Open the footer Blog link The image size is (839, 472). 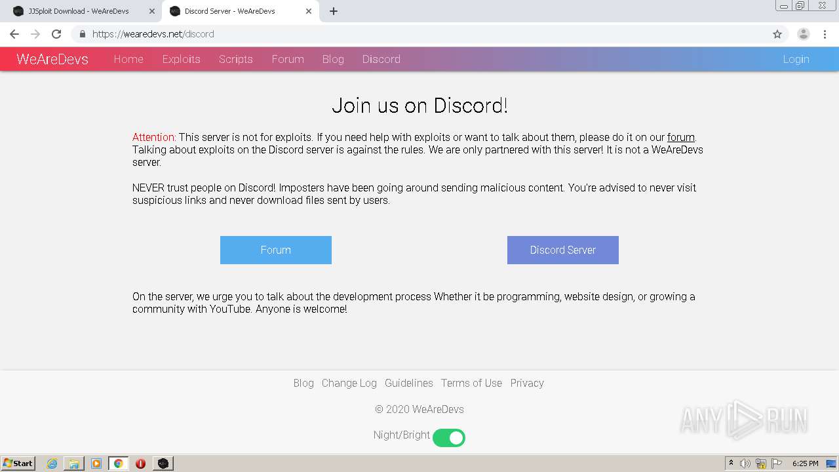point(303,383)
